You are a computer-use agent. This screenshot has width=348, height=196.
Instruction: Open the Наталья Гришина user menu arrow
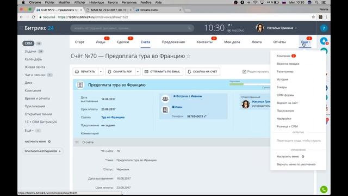pos(296,28)
